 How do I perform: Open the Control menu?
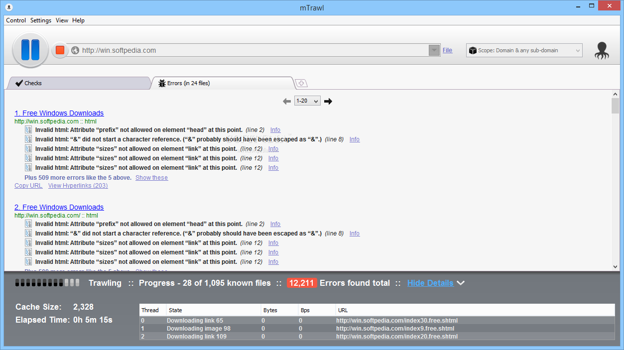click(x=16, y=20)
